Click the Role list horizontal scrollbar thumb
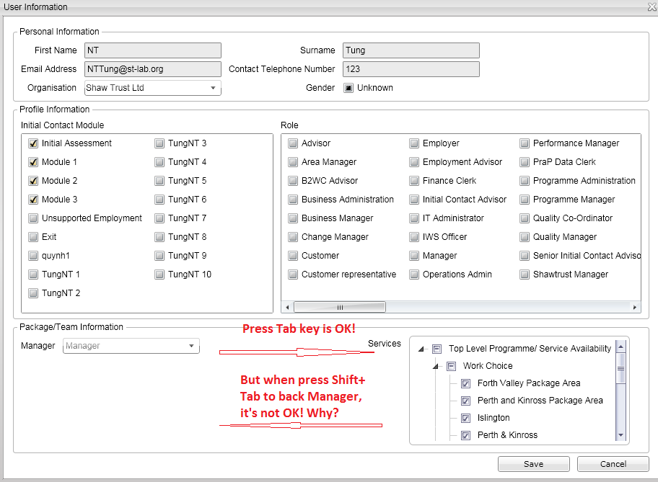Screen dimensions: 658x482 point(339,307)
